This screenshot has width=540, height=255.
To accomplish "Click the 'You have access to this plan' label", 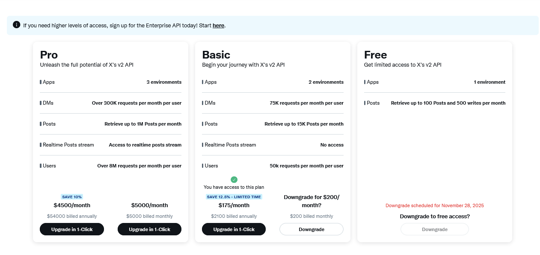I will (234, 187).
